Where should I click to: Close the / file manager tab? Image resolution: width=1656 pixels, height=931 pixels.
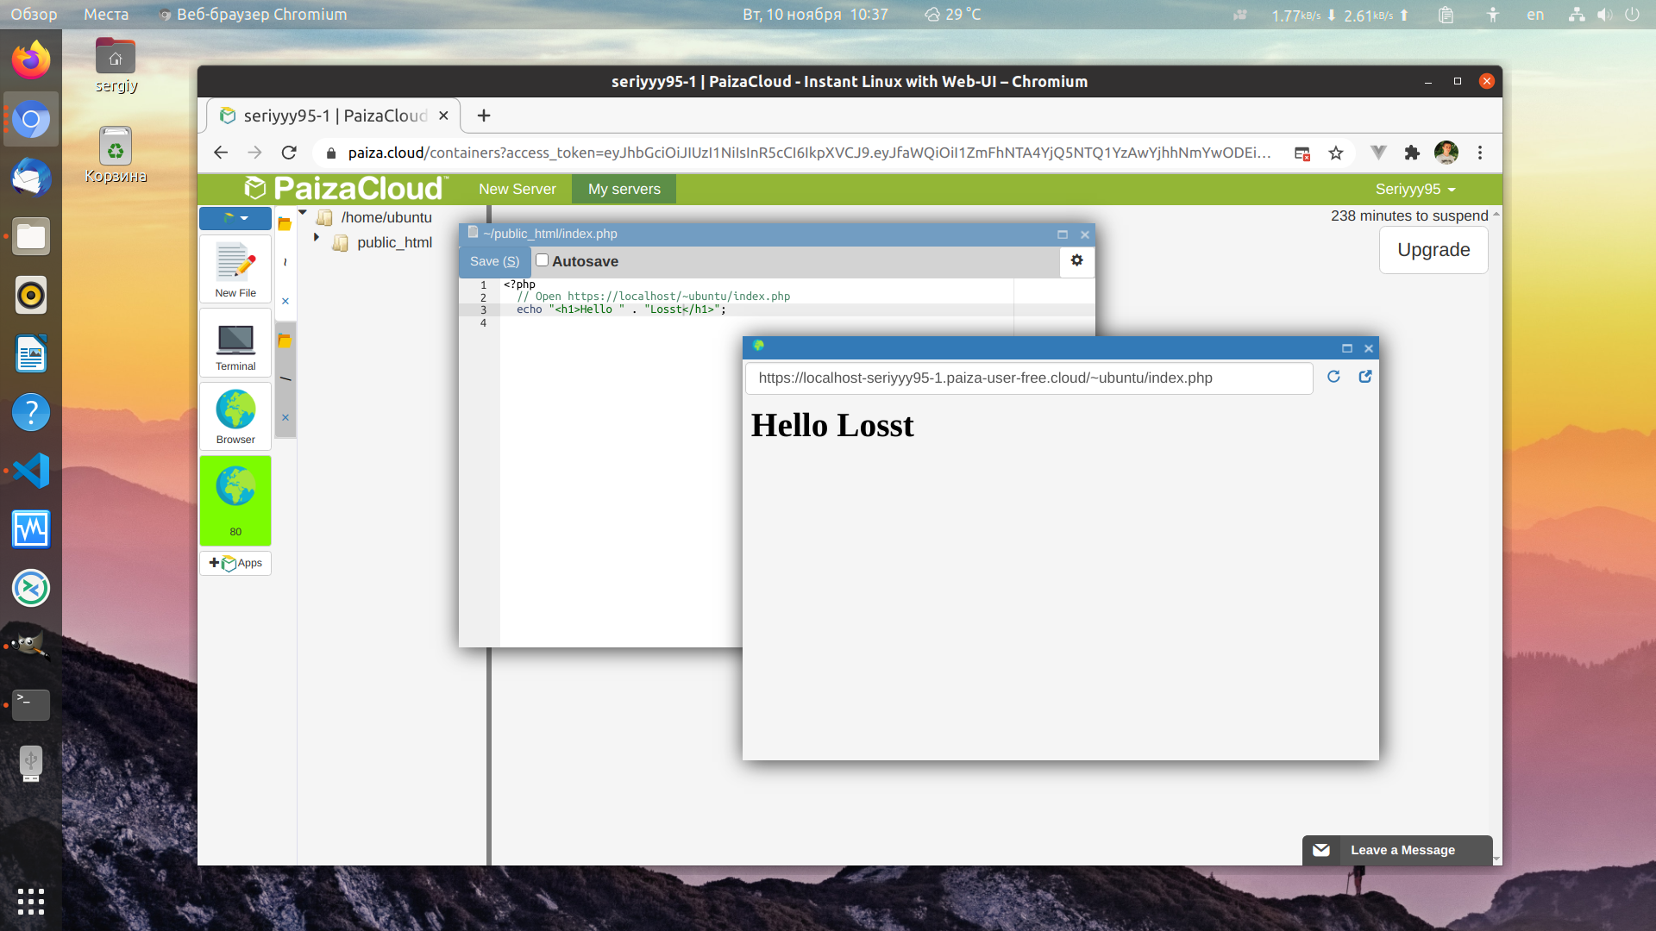pyautogui.click(x=285, y=417)
